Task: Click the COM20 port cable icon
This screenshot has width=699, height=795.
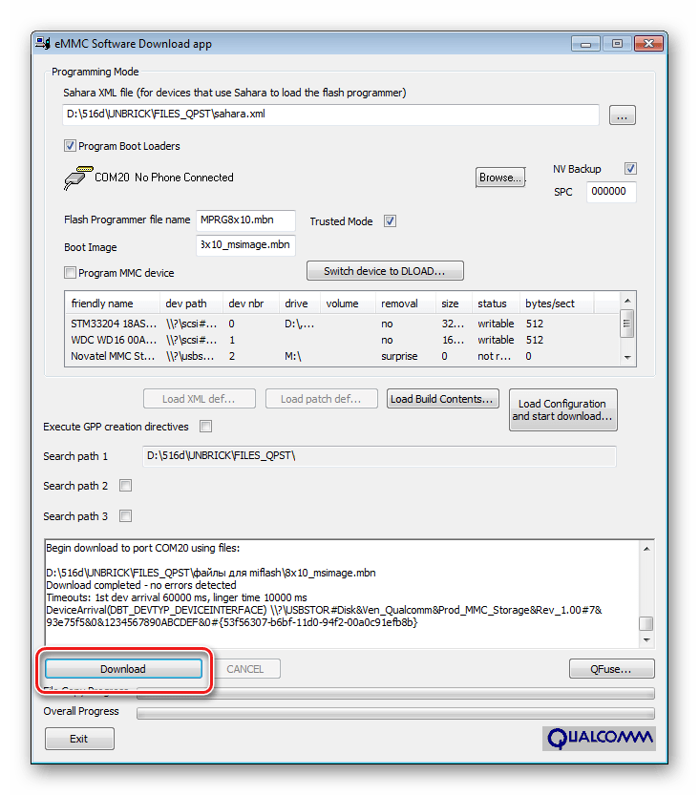Action: (78, 178)
